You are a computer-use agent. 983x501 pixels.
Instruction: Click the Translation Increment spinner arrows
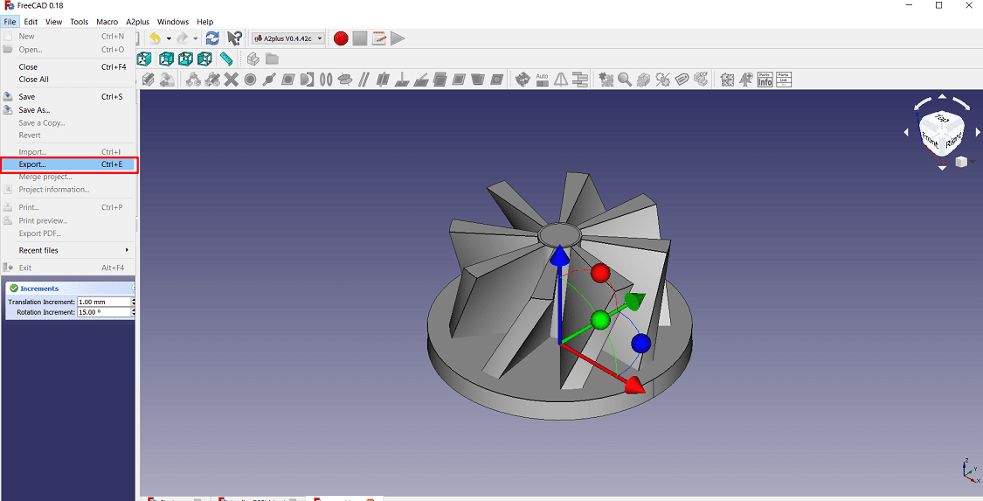[x=134, y=303]
